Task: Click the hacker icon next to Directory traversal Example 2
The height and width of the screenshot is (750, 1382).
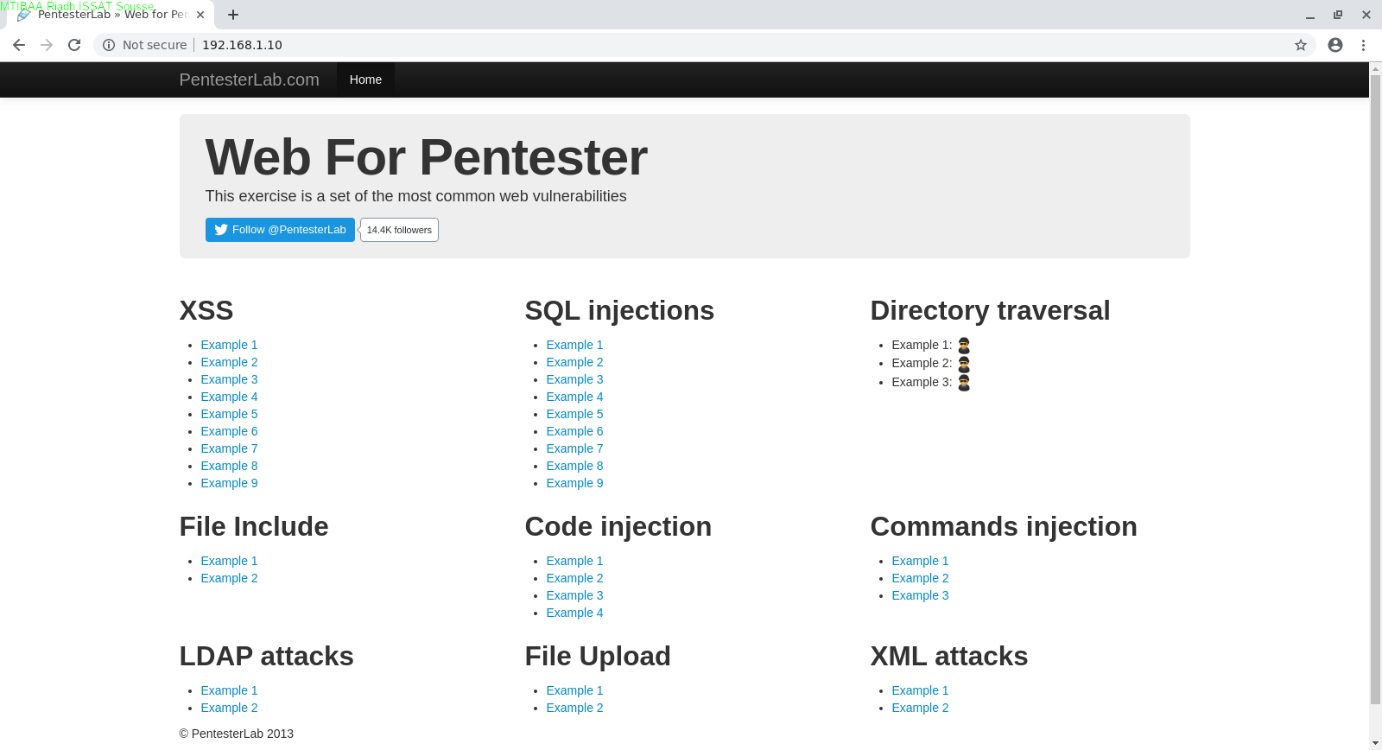Action: 964,364
